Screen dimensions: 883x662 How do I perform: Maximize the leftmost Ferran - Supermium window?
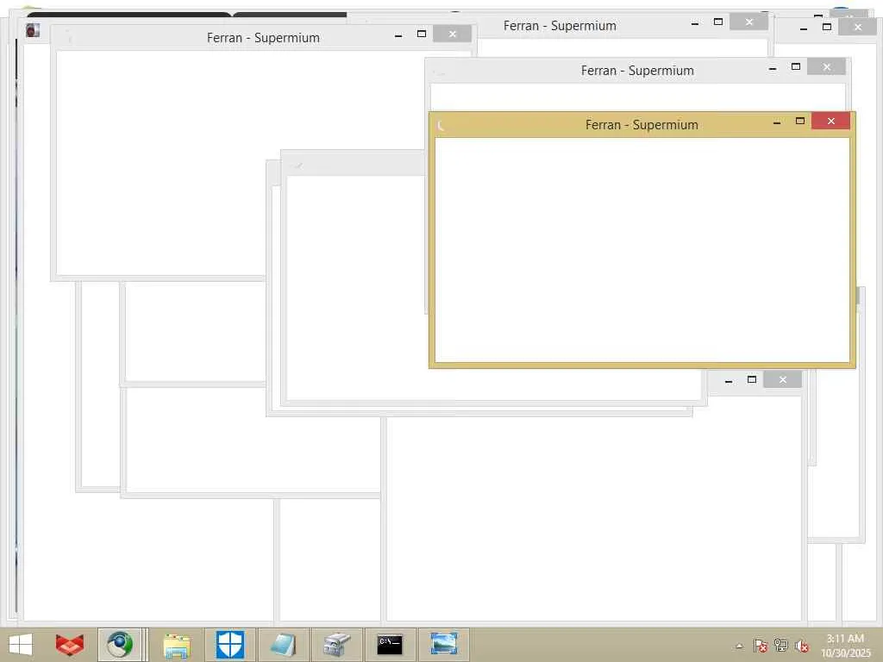pyautogui.click(x=421, y=34)
